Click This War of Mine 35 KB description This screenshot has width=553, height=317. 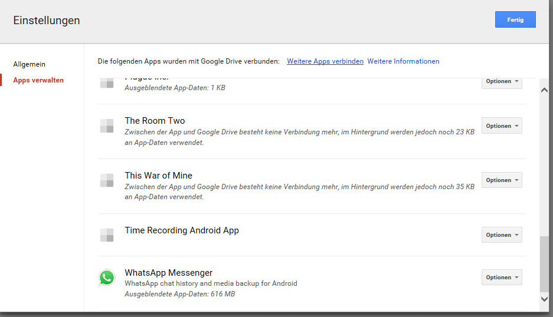click(299, 191)
